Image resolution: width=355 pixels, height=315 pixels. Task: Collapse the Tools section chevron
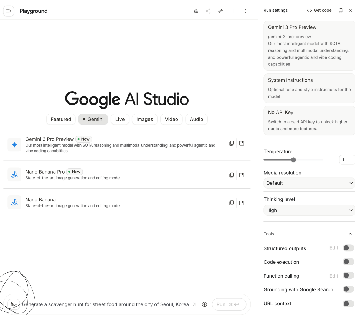[350, 234]
